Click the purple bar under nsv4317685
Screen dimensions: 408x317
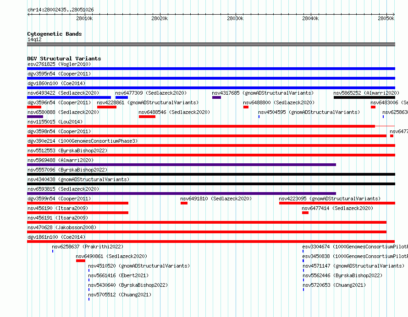tap(216, 97)
